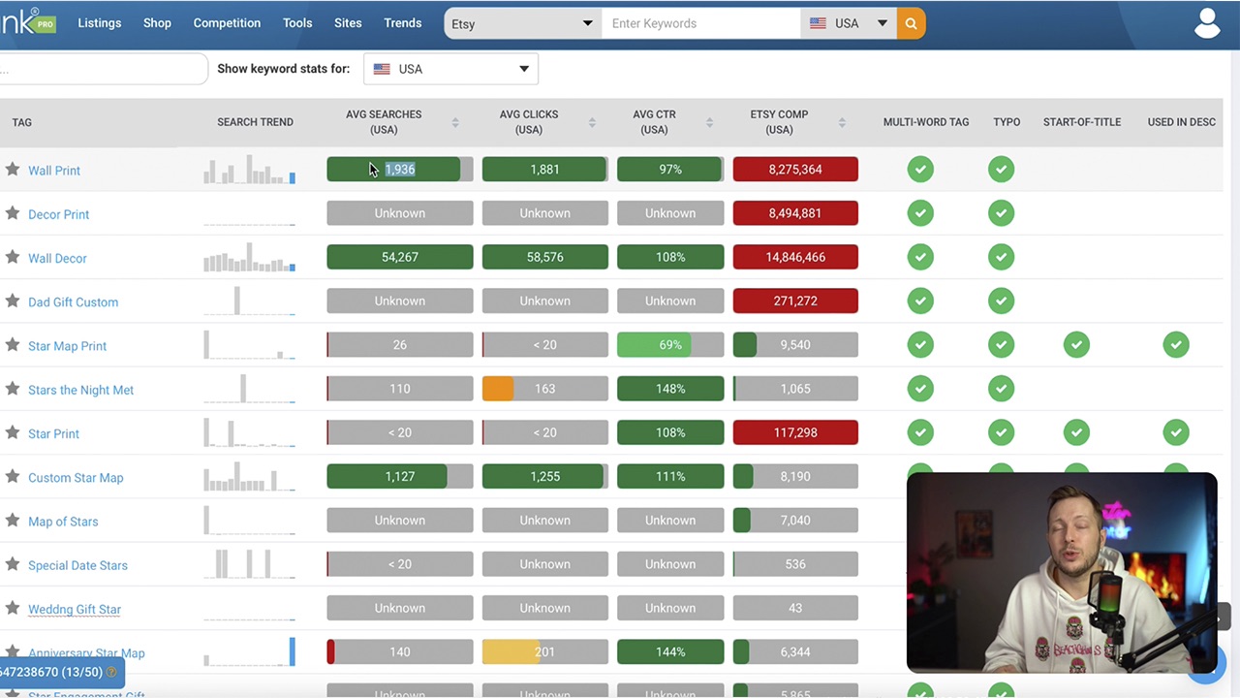
Task: Open the Star Map Print tag link
Action: tap(67, 346)
